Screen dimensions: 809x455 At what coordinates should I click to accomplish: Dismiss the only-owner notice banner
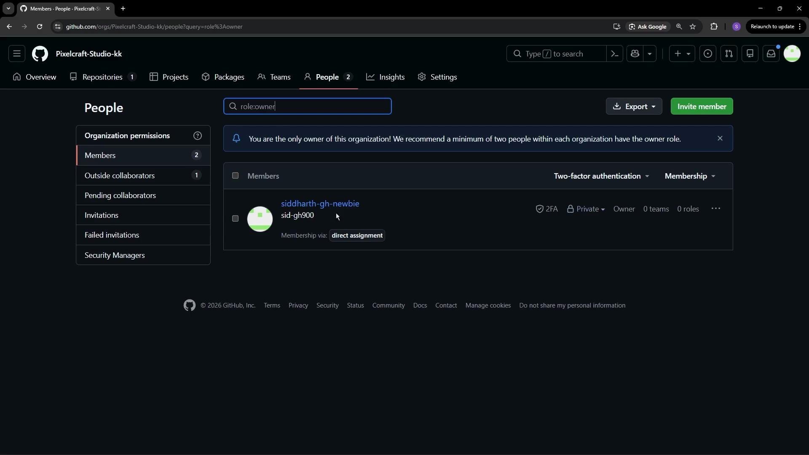click(x=720, y=138)
